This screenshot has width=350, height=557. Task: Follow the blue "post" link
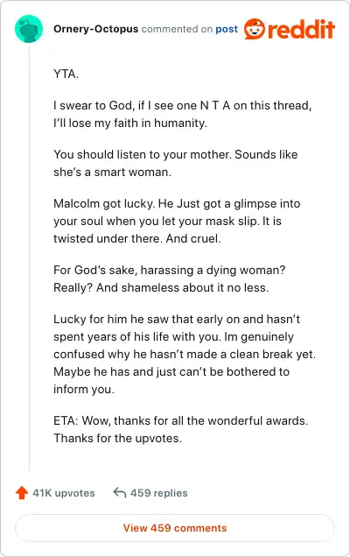point(227,29)
